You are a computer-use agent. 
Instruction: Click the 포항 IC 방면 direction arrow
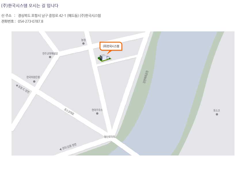click(x=17, y=86)
